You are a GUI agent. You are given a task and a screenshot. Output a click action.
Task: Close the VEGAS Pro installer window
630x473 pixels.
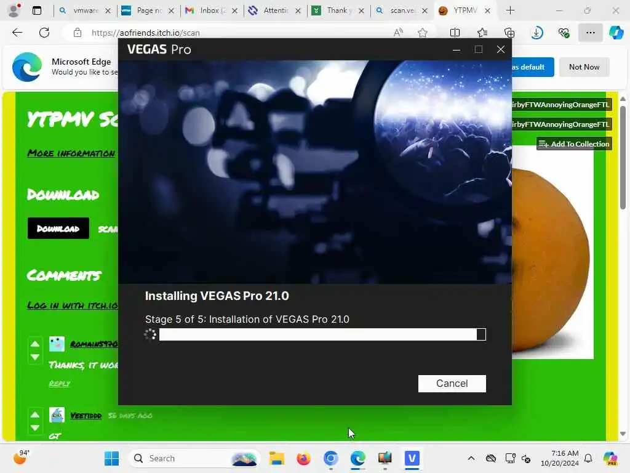point(501,49)
